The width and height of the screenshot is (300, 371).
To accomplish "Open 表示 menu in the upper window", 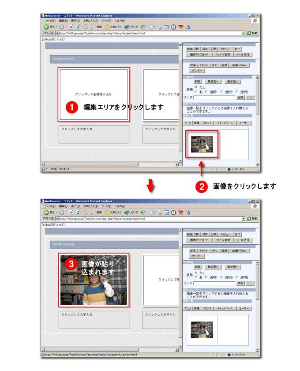I will pos(75,21).
